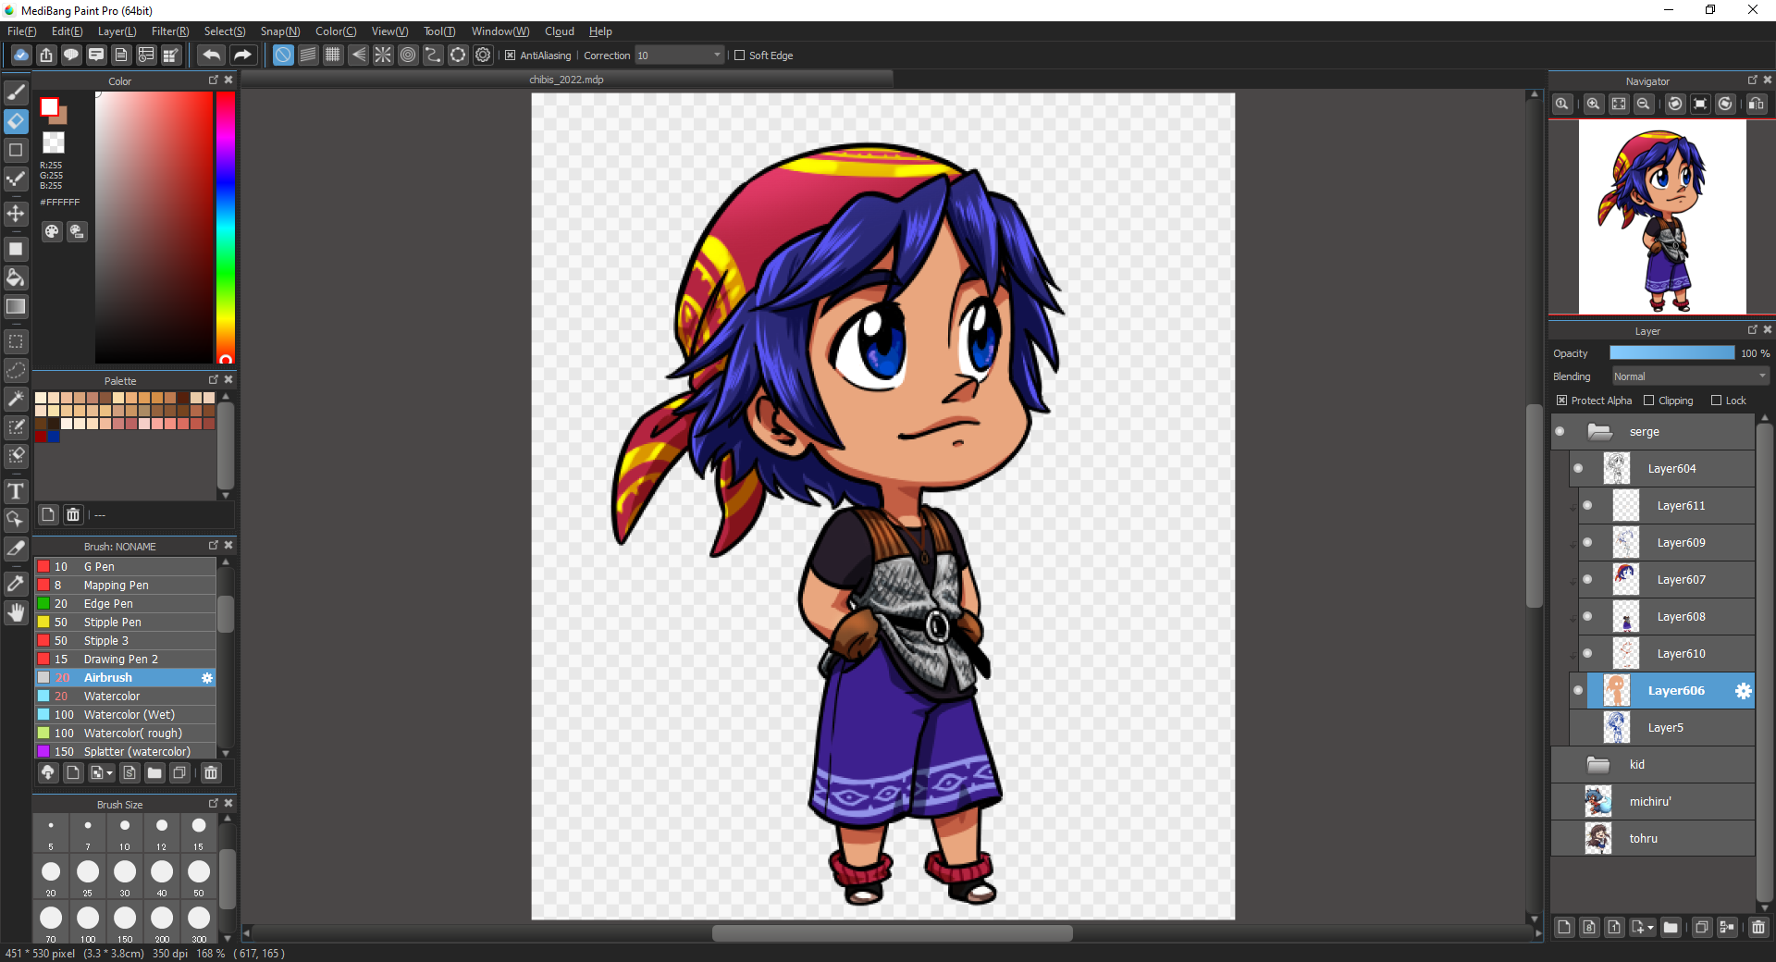Delete the selected layer with trash icon
This screenshot has width=1776, height=962.
(1758, 927)
